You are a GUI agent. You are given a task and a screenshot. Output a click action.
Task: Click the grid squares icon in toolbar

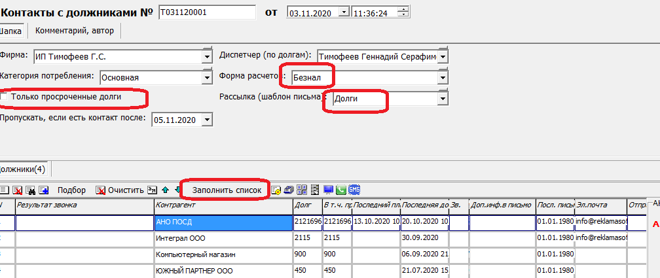pos(302,190)
